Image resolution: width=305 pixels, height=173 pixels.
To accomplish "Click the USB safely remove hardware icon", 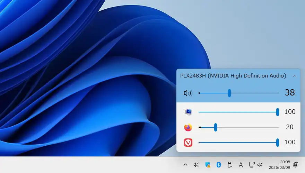I will [229, 165].
